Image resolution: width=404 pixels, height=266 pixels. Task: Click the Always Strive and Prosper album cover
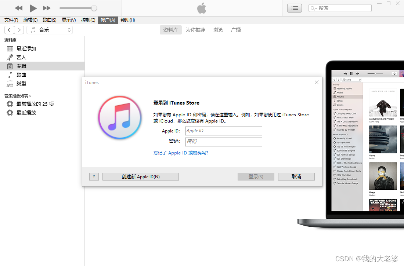(383, 103)
